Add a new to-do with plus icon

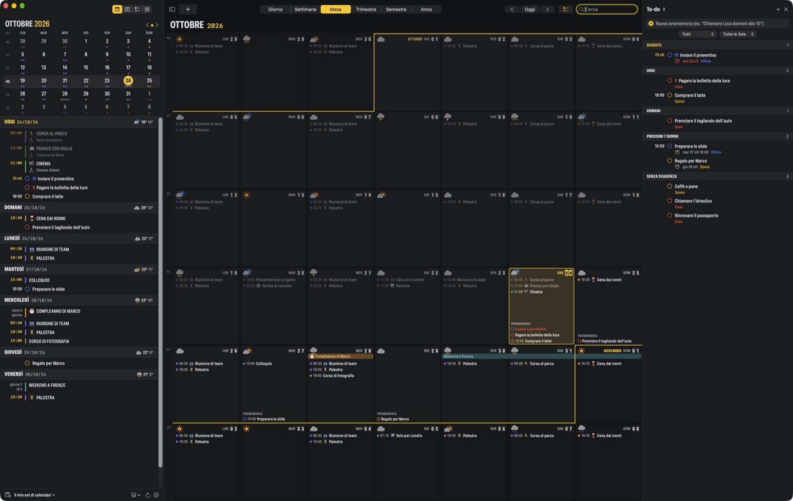tap(778, 9)
